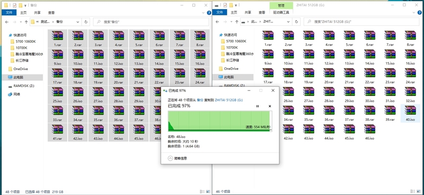
Task: Collapse details with 简略信息 expander
Action: (x=177, y=158)
